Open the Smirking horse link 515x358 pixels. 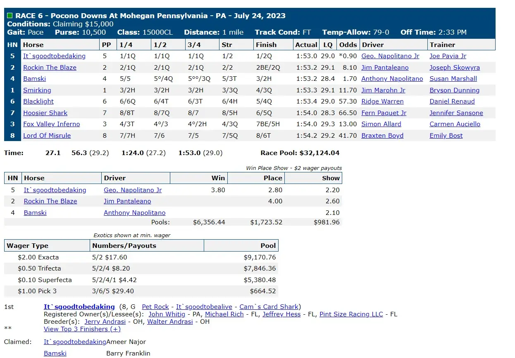37,90
